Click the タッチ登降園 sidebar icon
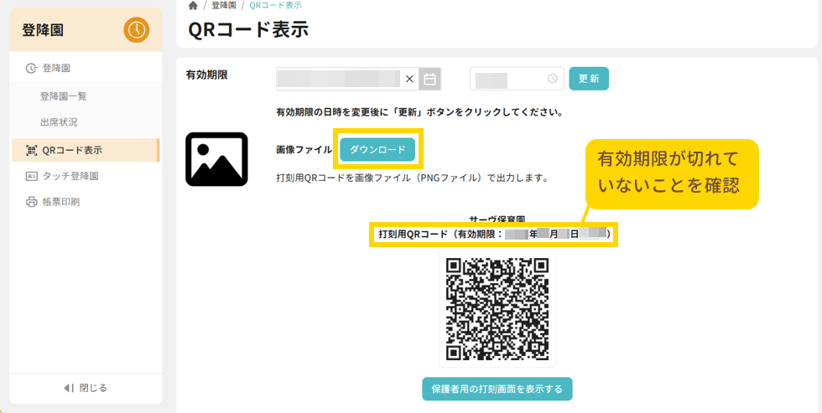Viewport: 822px width, 413px height. click(x=32, y=177)
